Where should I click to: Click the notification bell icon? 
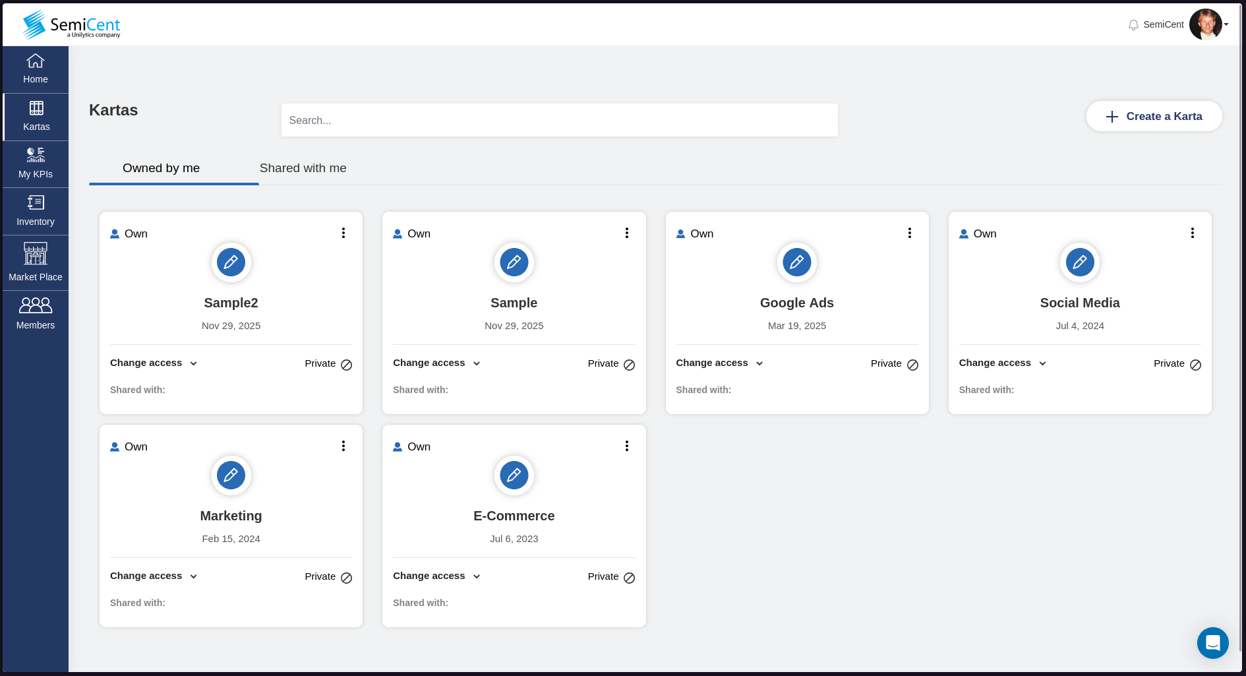[x=1133, y=25]
